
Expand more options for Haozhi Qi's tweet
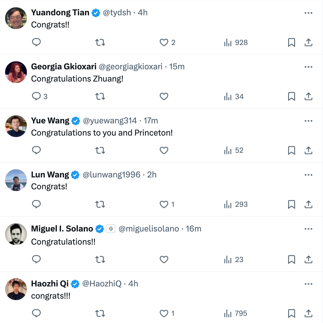pos(308,284)
